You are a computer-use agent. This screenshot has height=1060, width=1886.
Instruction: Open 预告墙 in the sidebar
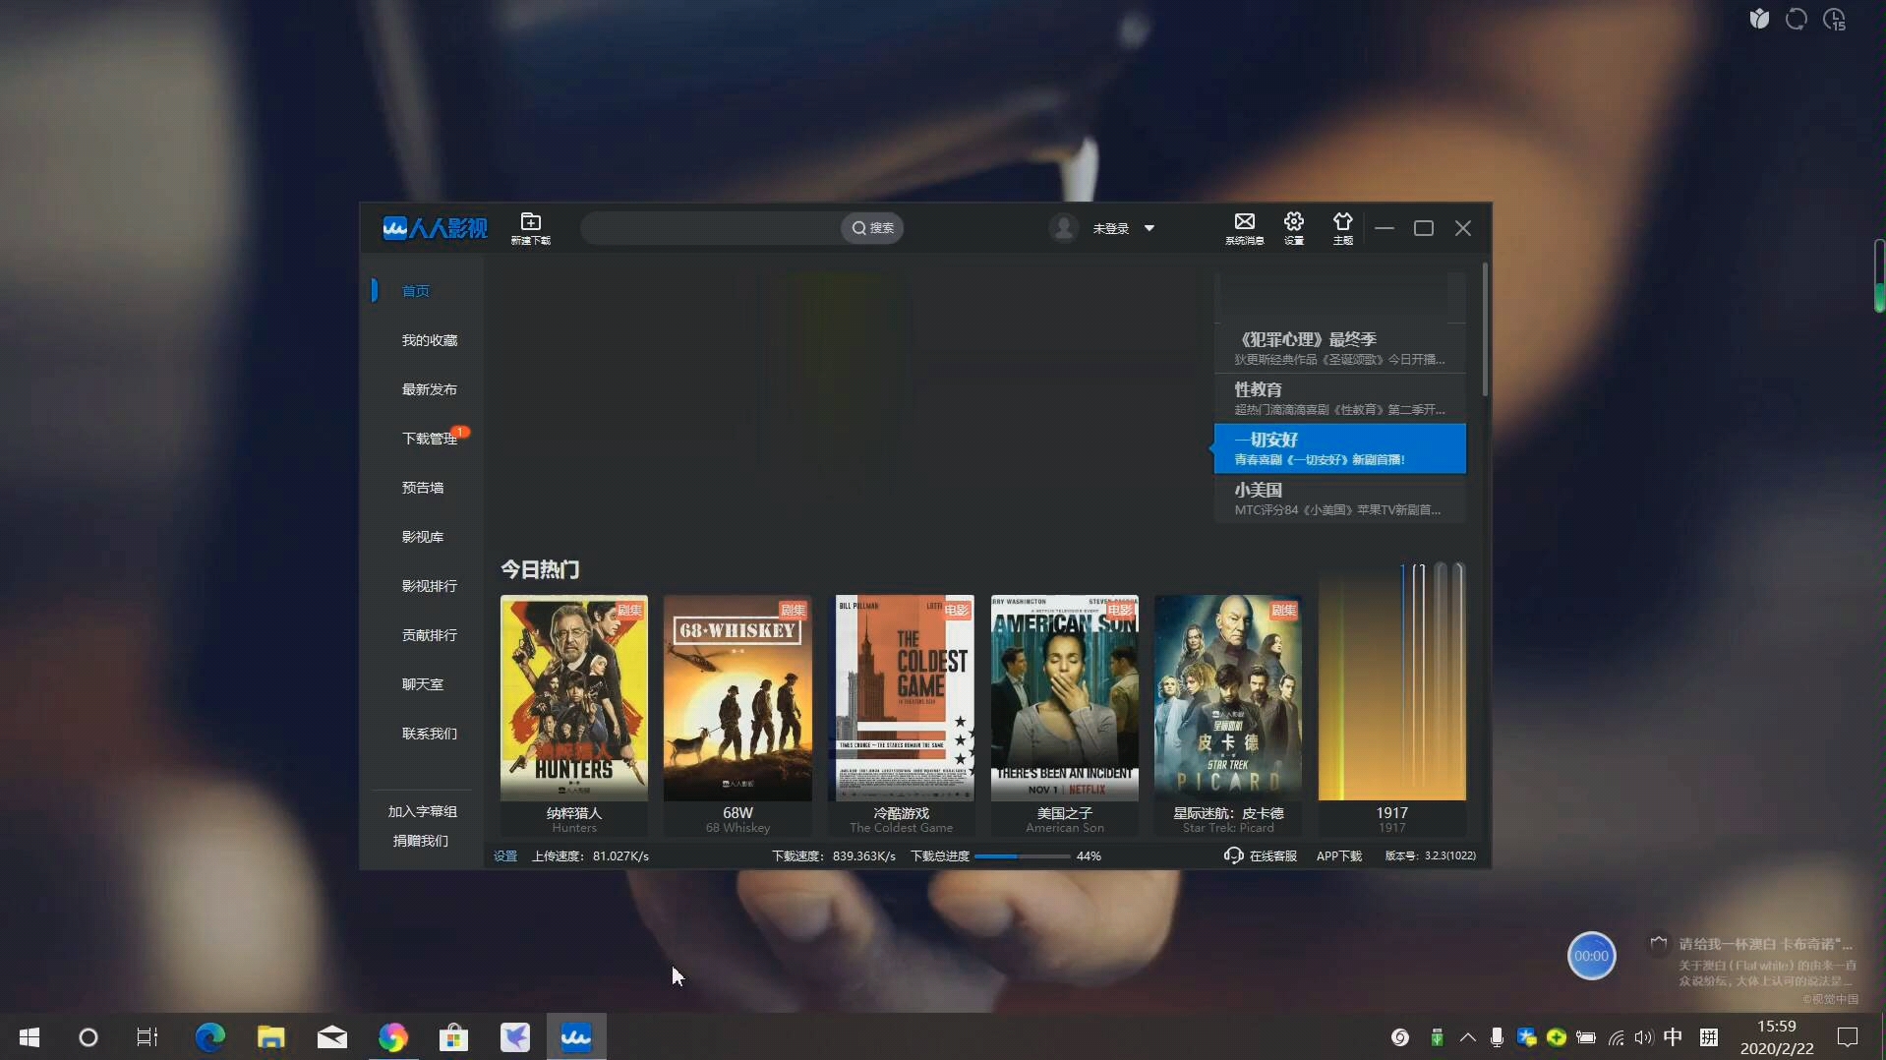click(x=422, y=488)
